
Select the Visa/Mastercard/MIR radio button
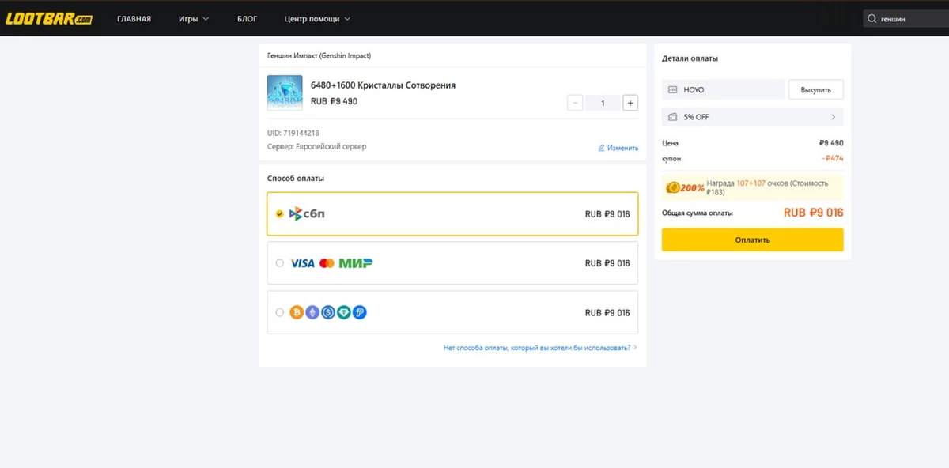tap(279, 263)
